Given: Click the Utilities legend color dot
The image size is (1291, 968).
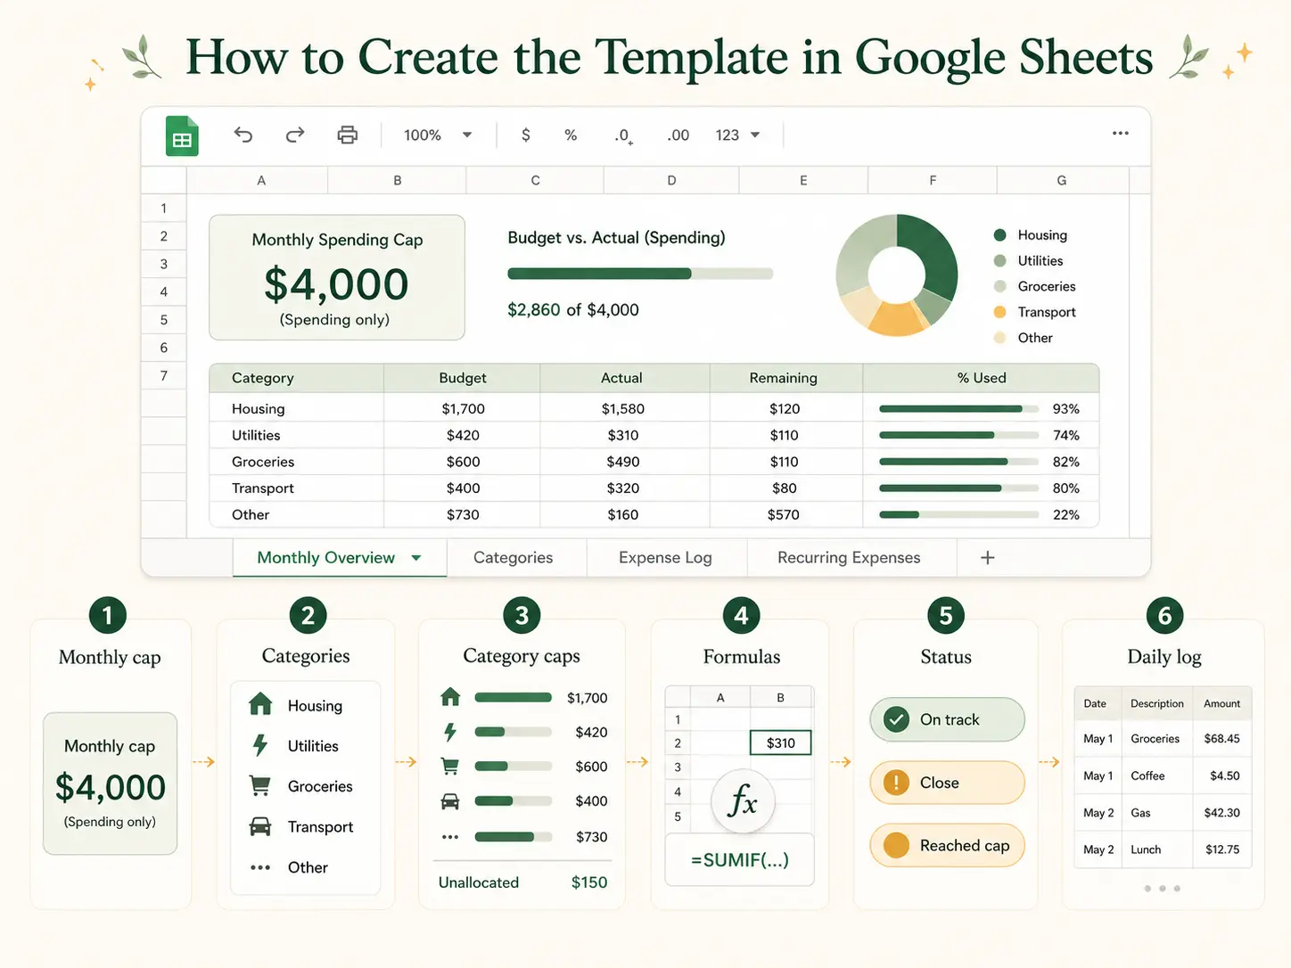Looking at the screenshot, I should 999,261.
